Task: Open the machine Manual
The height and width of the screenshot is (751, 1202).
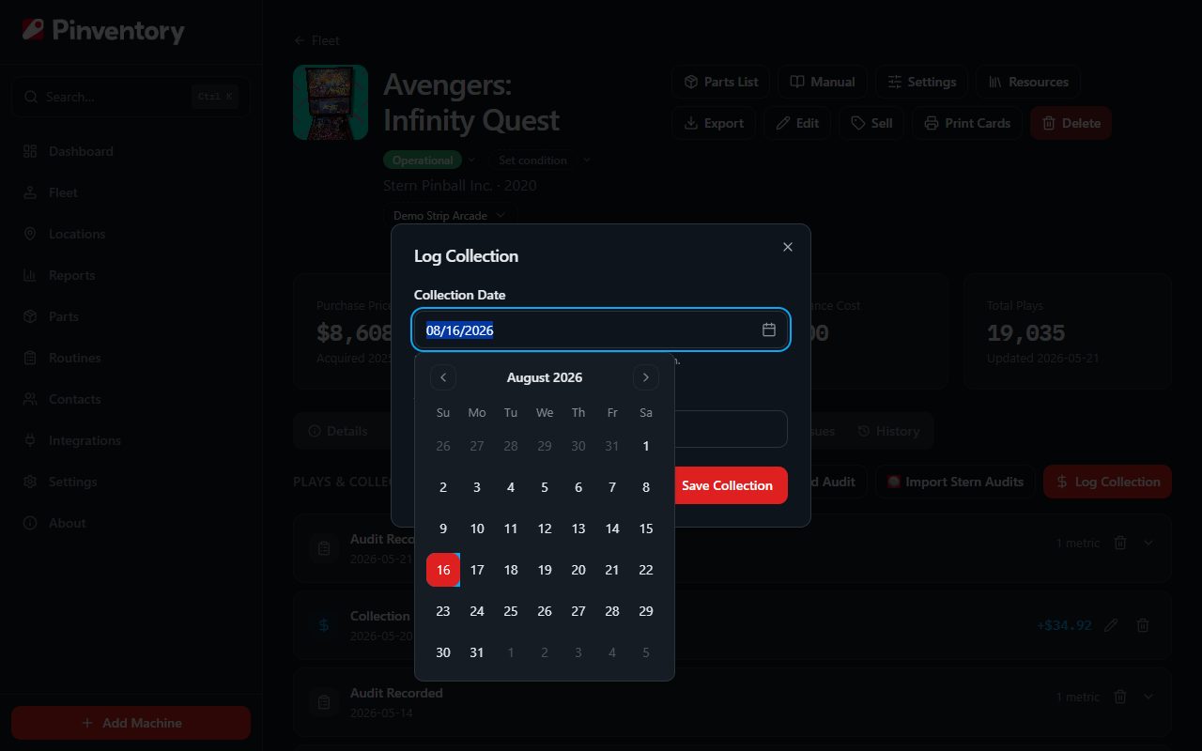Action: [x=823, y=82]
